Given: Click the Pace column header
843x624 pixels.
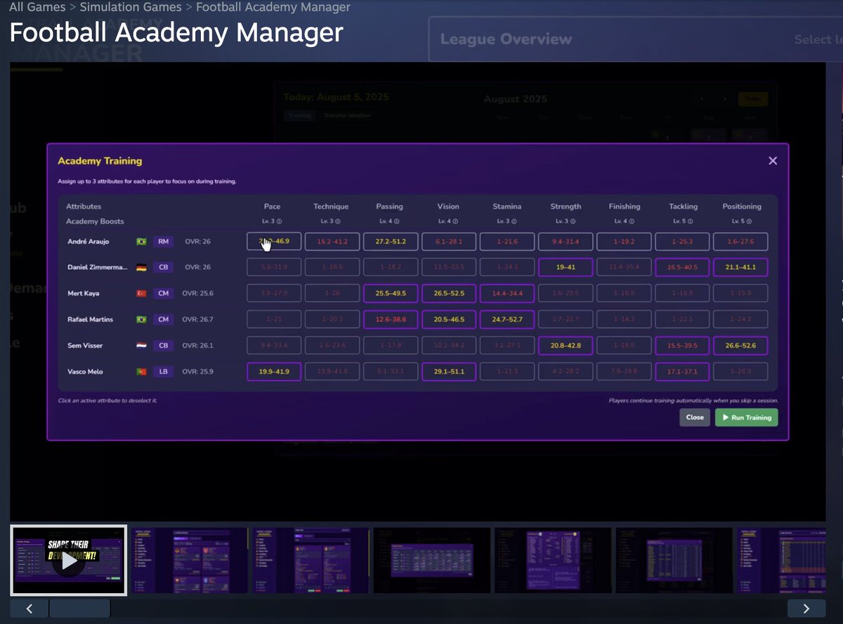Looking at the screenshot, I should (272, 207).
